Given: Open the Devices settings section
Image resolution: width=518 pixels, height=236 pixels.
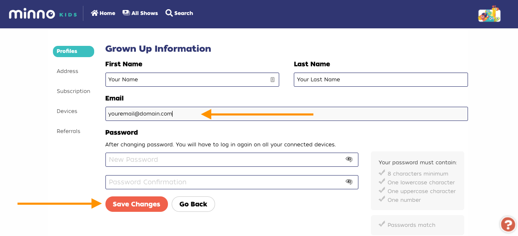Looking at the screenshot, I should point(67,111).
